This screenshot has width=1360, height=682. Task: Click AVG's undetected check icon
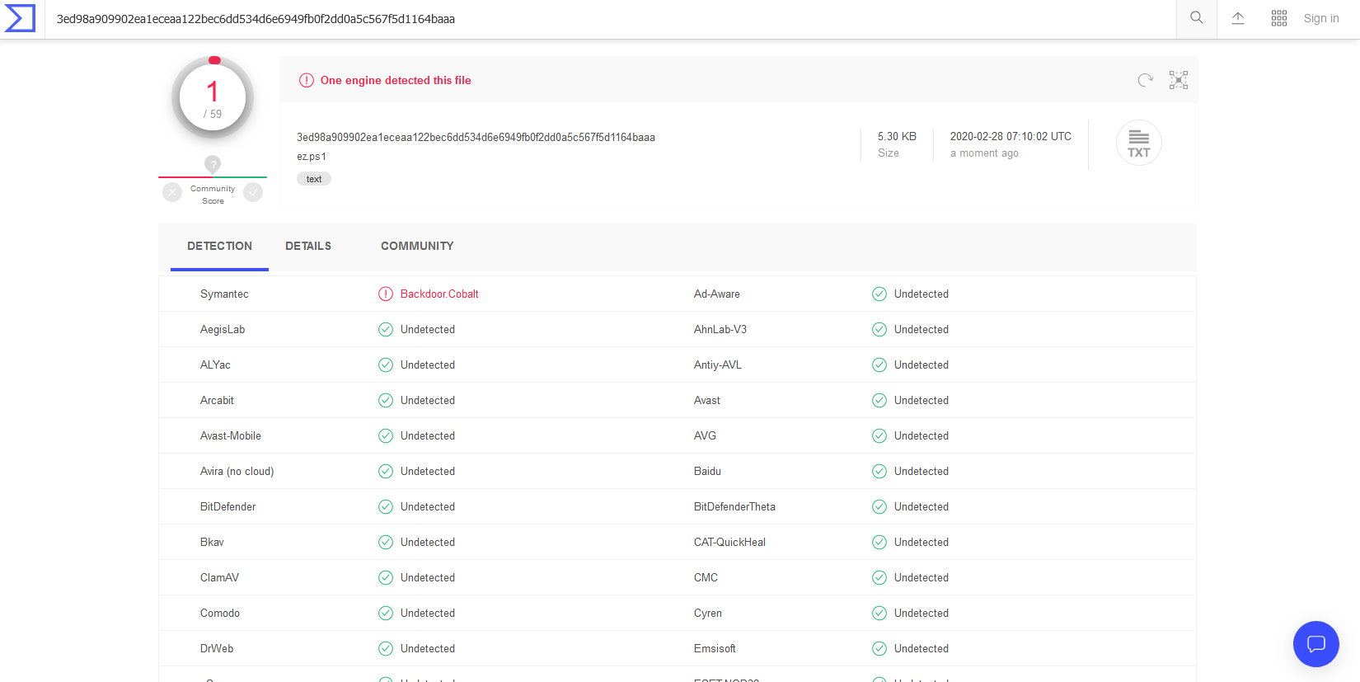tap(879, 435)
